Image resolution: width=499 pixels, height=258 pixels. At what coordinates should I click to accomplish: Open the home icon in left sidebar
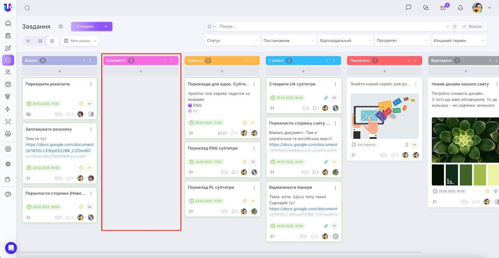[8, 23]
